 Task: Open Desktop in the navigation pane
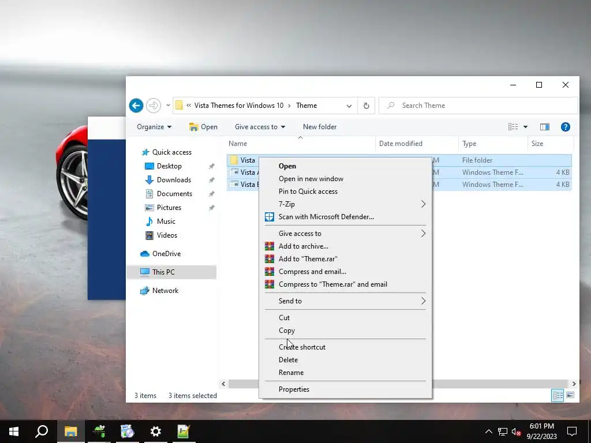[x=169, y=166]
